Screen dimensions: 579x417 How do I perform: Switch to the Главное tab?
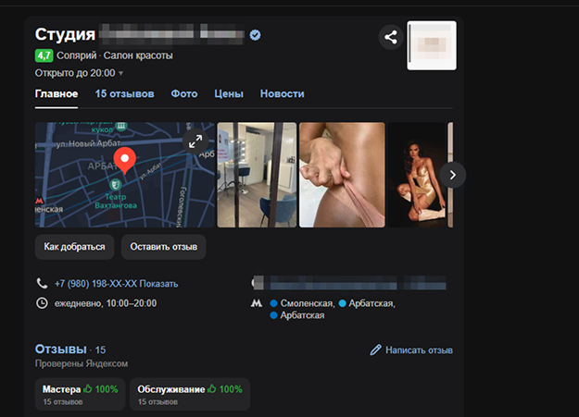pos(57,94)
